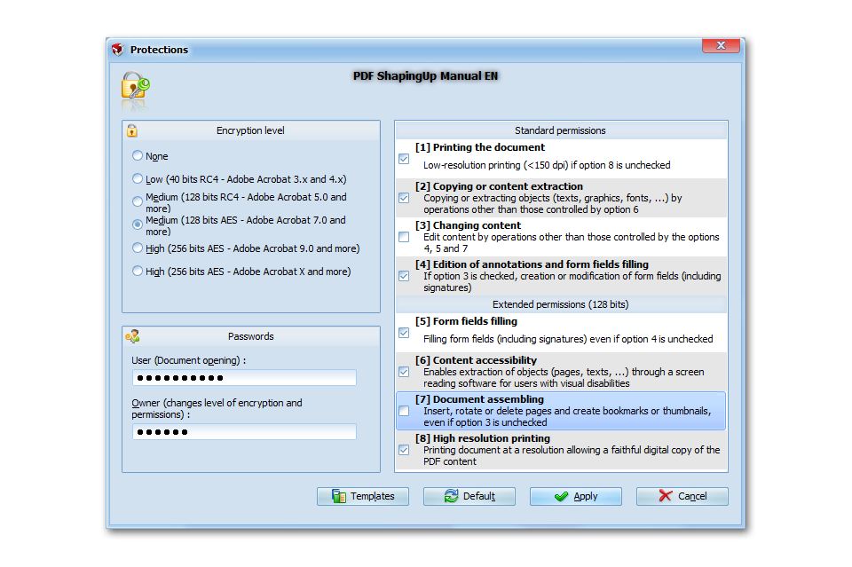This screenshot has width=852, height=567.
Task: Enable the Document assembling checkbox
Action: click(x=404, y=411)
